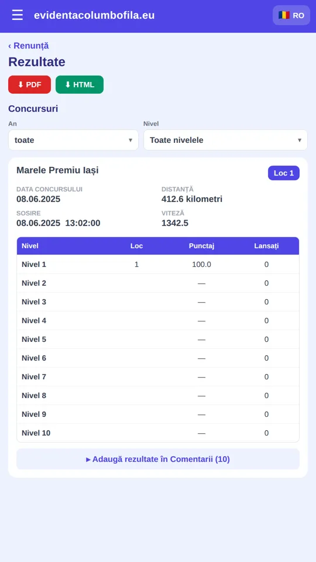The height and width of the screenshot is (562, 316).
Task: Click the Concursuri section heading
Action: [33, 109]
